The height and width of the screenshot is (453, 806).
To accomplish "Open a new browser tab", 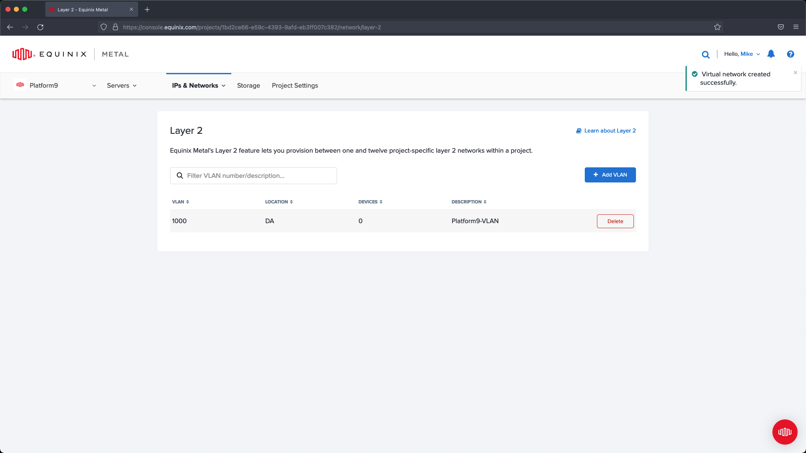I will [x=147, y=10].
